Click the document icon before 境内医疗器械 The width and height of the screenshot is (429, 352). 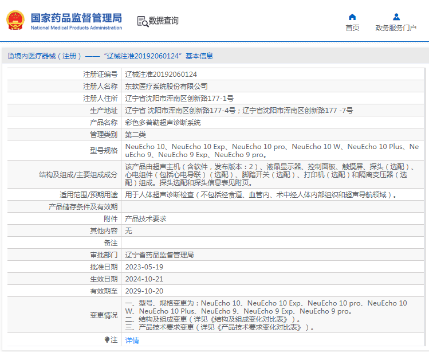(11, 56)
